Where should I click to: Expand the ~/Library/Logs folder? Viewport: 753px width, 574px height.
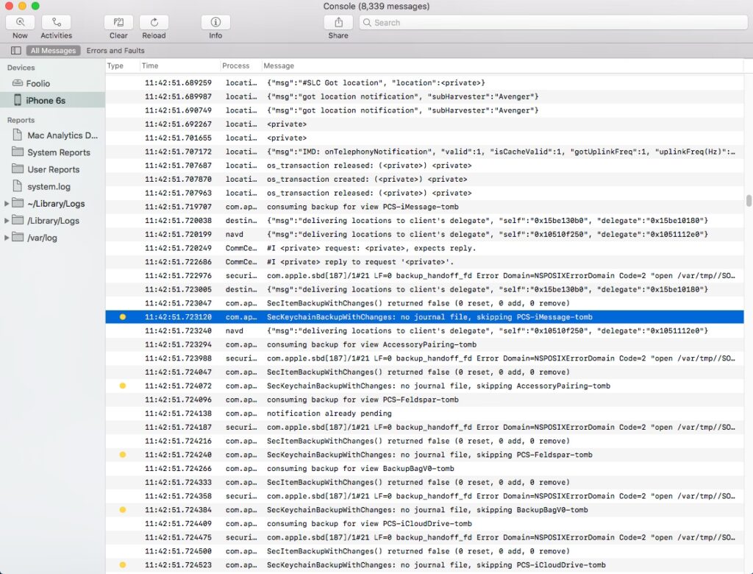(x=7, y=204)
